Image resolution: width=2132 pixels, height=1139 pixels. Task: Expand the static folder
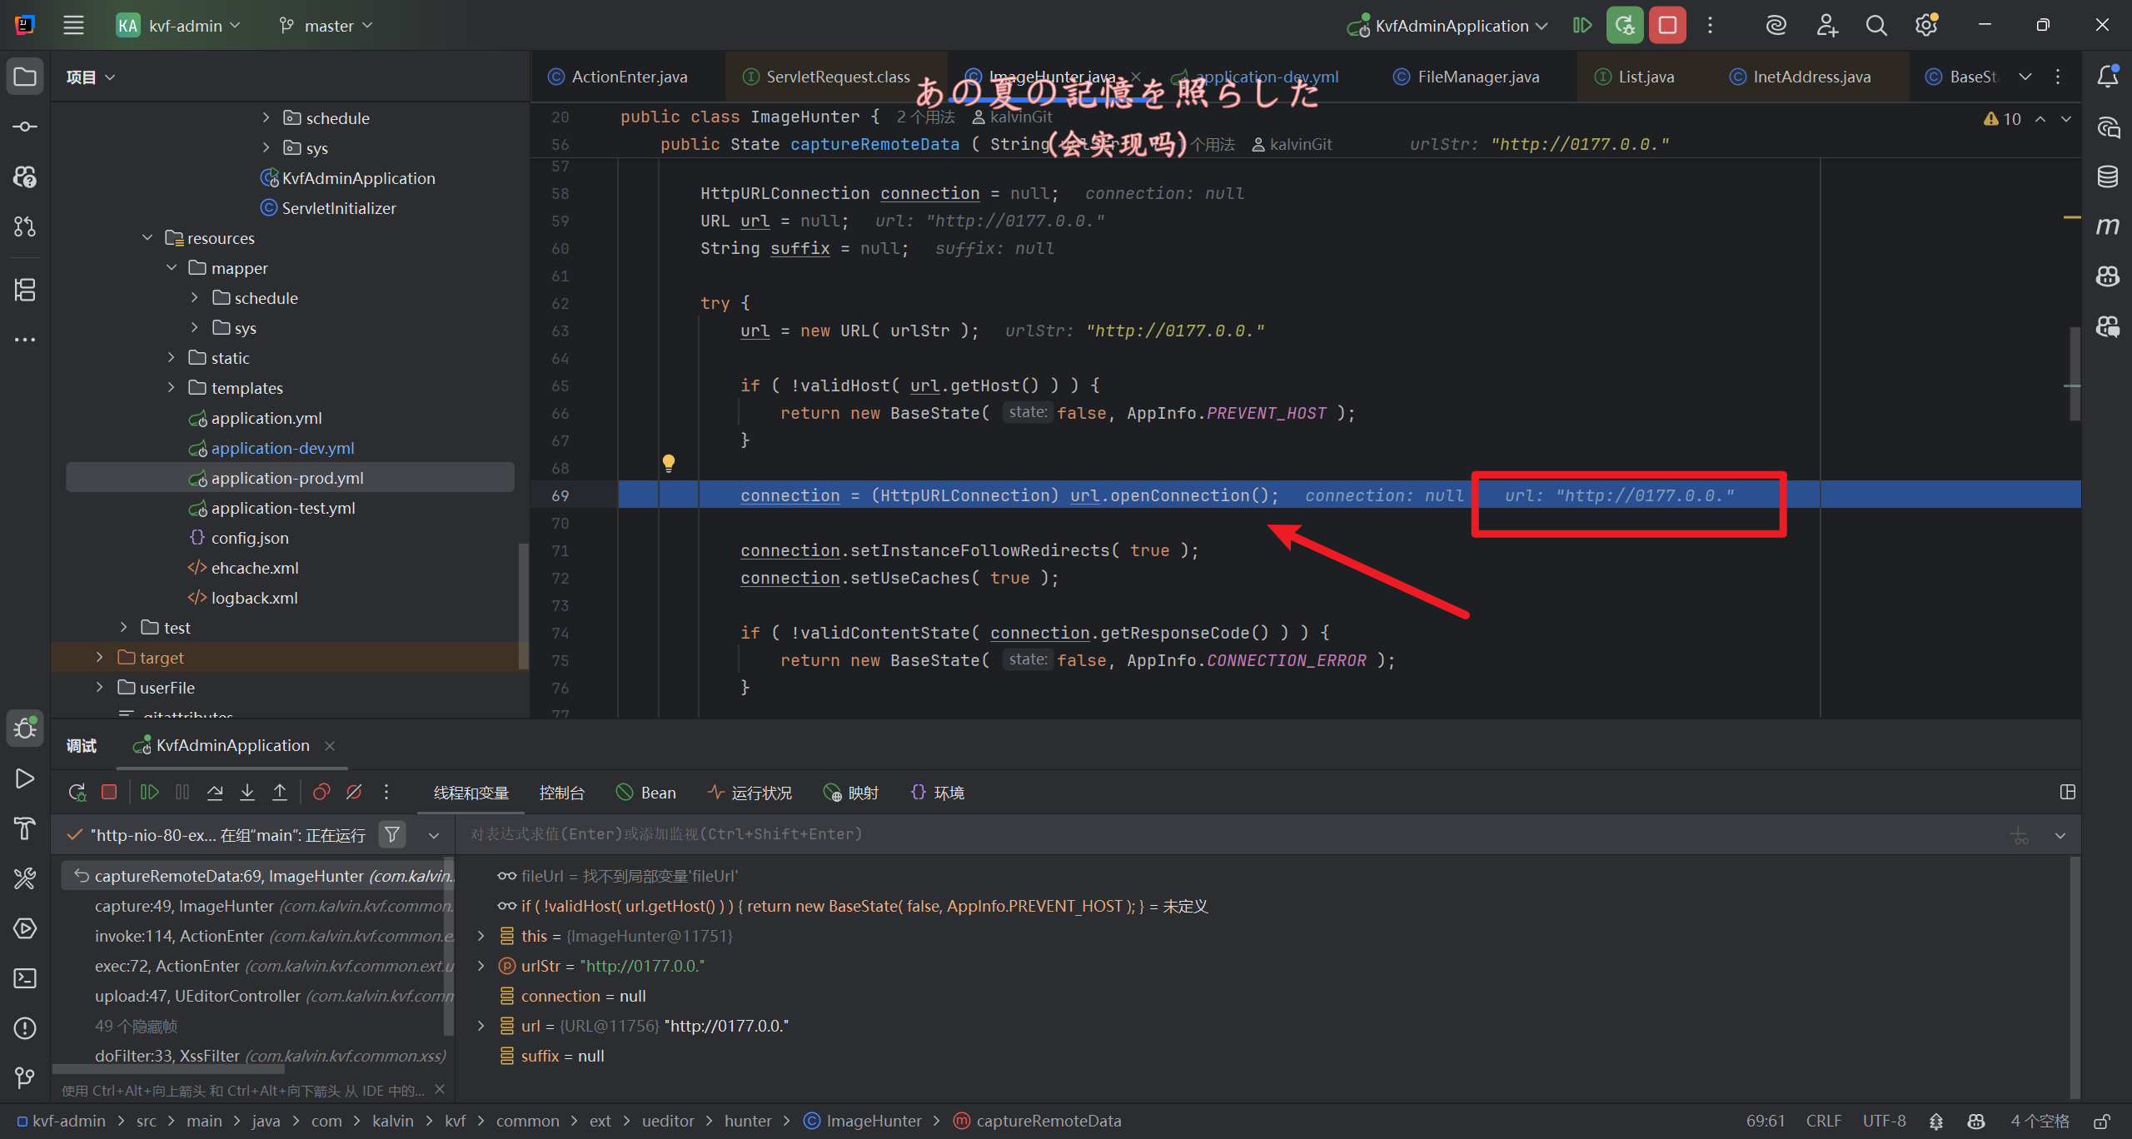[172, 357]
